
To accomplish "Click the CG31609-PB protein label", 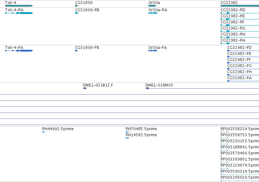I will coord(87,48).
